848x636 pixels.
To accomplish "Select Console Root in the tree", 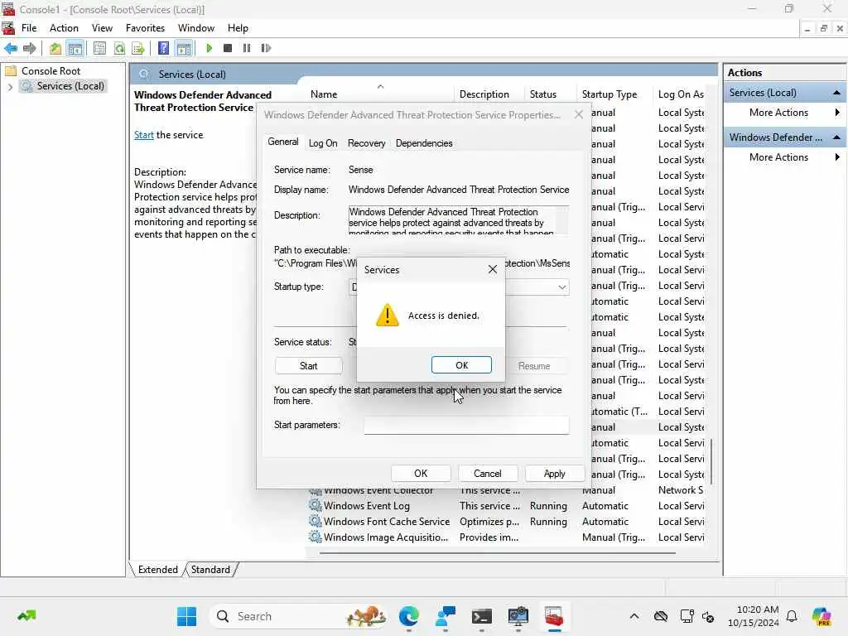I will tap(51, 71).
